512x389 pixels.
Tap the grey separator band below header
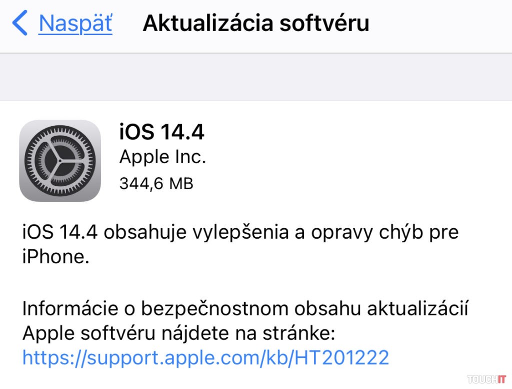pyautogui.click(x=256, y=77)
